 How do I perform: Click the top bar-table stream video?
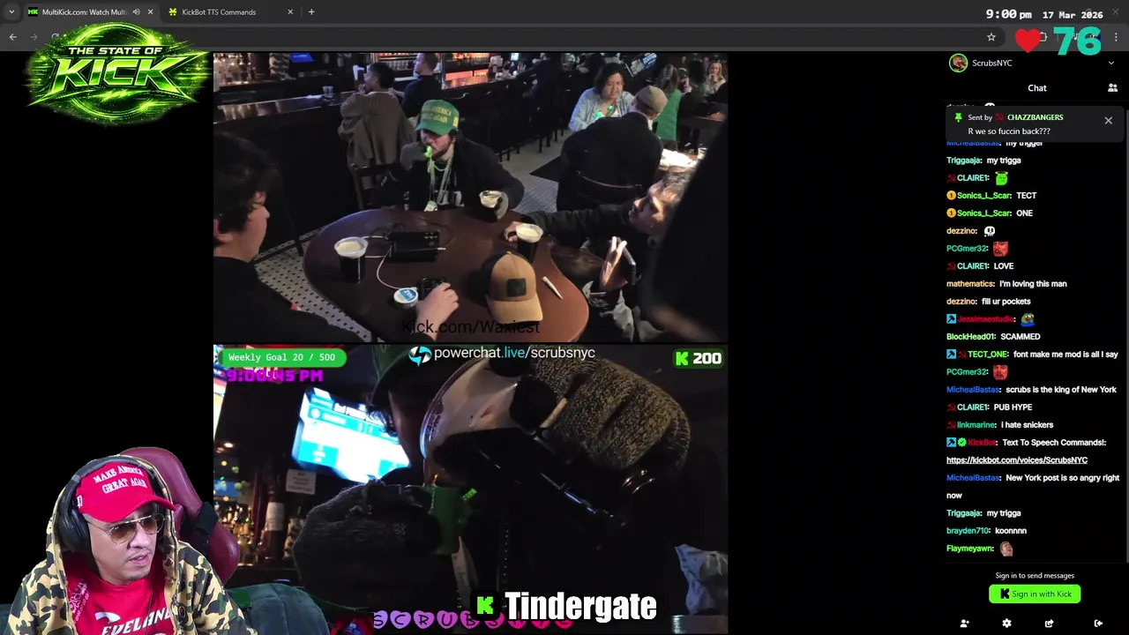click(470, 197)
